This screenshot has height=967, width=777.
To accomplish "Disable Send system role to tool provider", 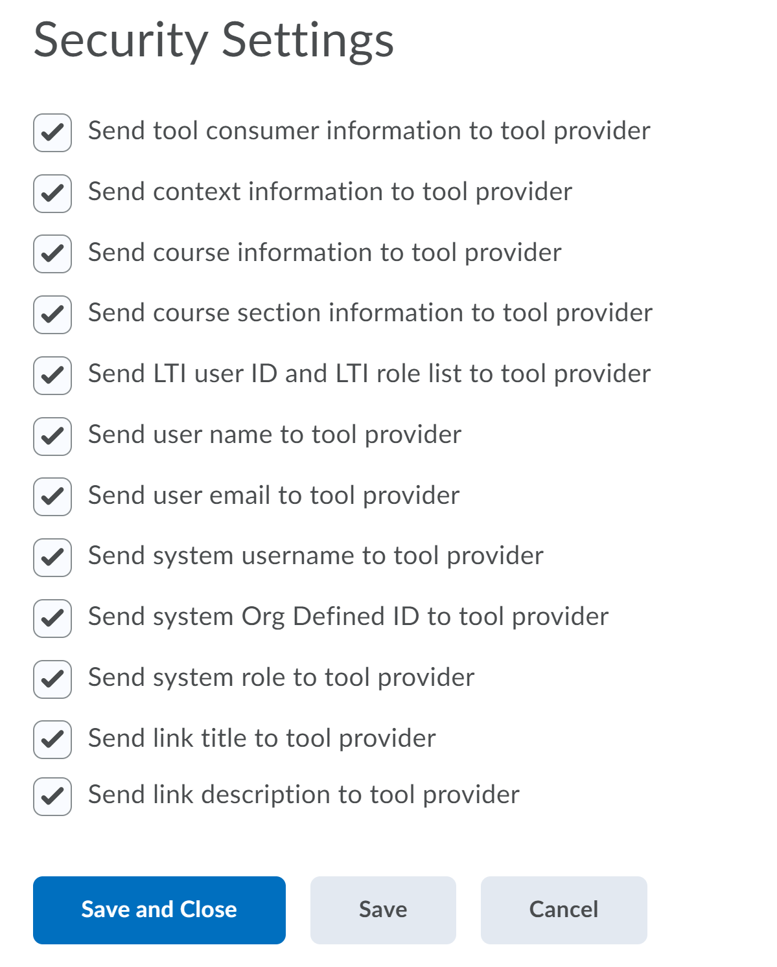I will coord(52,679).
